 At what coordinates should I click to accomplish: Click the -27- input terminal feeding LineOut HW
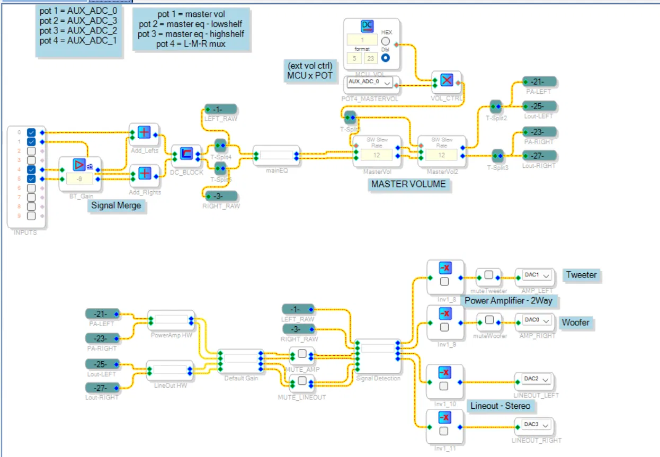tap(103, 388)
